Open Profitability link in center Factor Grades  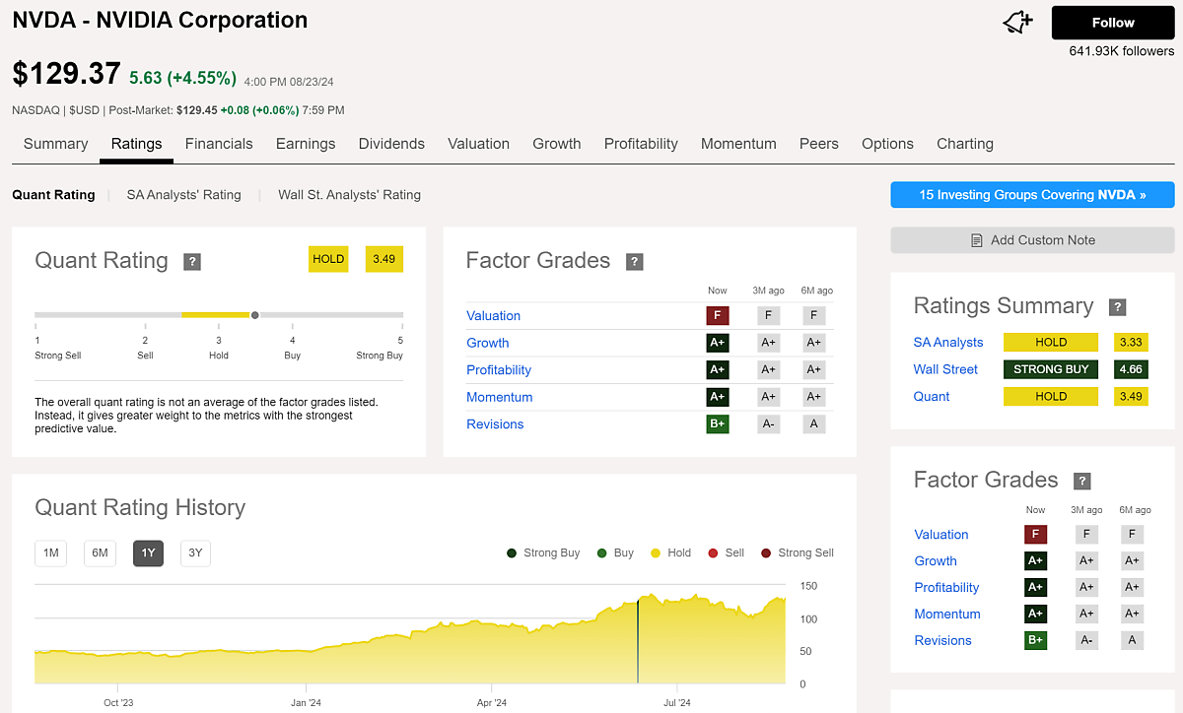click(499, 370)
